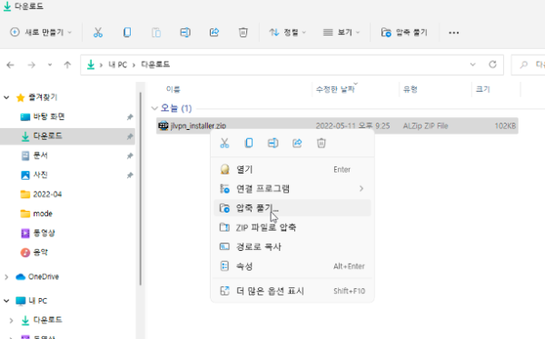Viewport: 545px width, 339px height.
Task: Open the 새로 만들기 dropdown
Action: coord(41,33)
